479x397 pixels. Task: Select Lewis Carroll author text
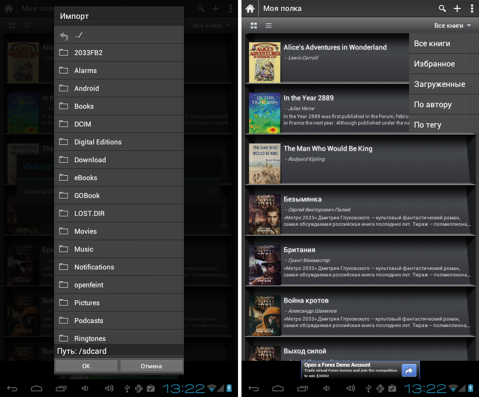point(303,58)
